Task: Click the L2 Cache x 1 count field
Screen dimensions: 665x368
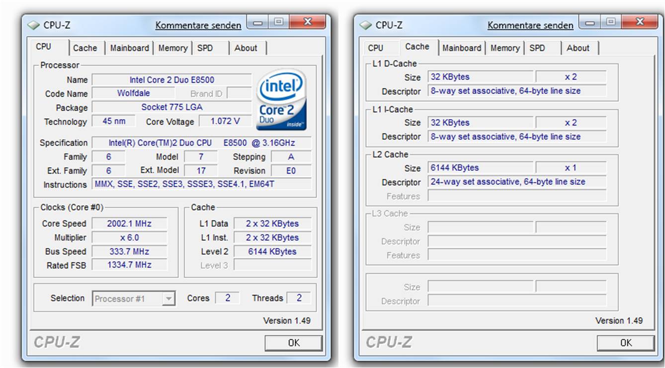Action: point(571,168)
